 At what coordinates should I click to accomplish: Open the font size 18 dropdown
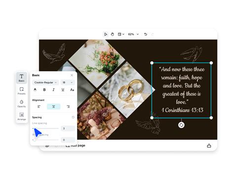click(68, 82)
